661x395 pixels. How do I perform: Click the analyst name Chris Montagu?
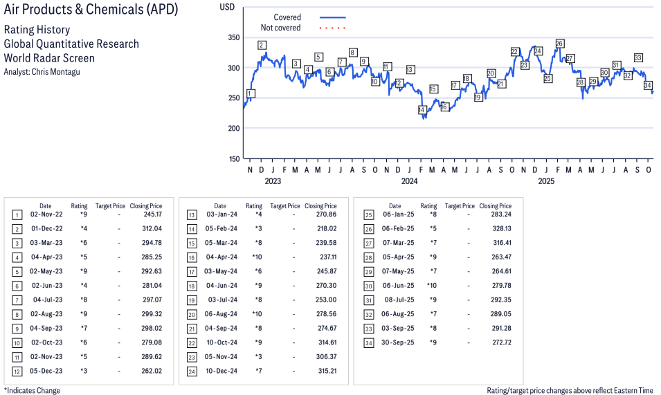click(x=57, y=72)
